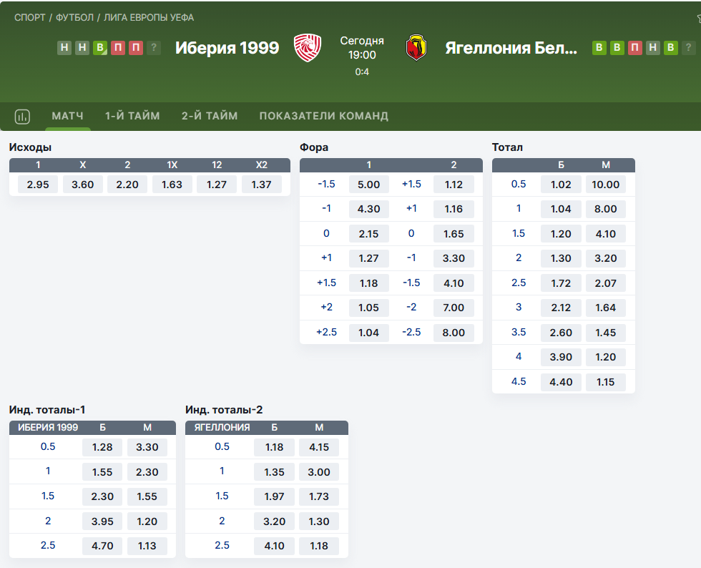
Task: Select draw X odds 3.60
Action: 83,185
